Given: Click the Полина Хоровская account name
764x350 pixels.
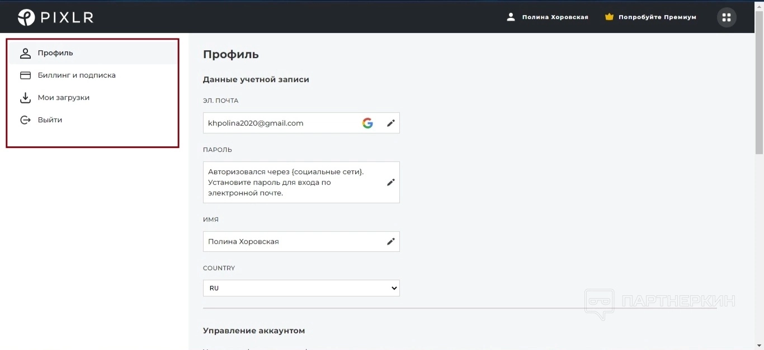Looking at the screenshot, I should pos(555,17).
